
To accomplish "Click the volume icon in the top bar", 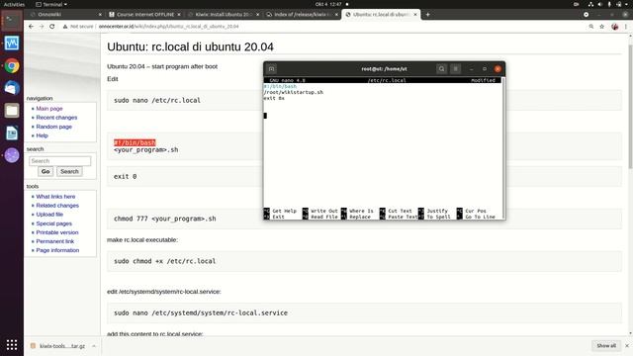I will [600, 4].
